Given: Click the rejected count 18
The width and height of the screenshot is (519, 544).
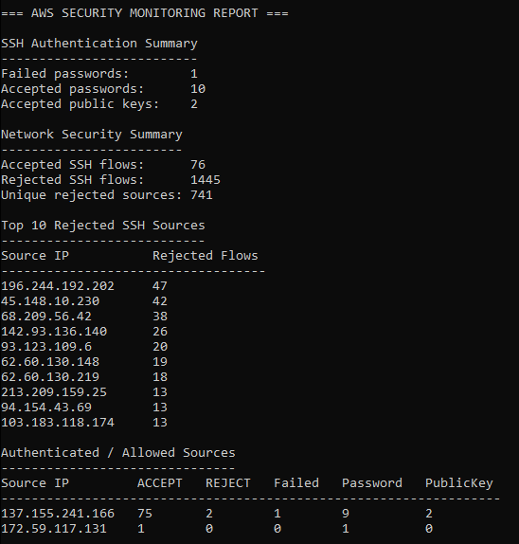Looking at the screenshot, I should [160, 377].
